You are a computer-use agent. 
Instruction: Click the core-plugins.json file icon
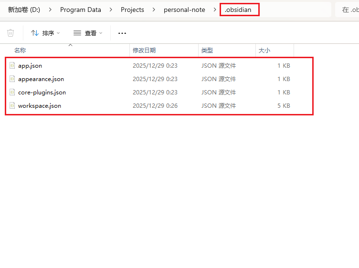click(13, 93)
